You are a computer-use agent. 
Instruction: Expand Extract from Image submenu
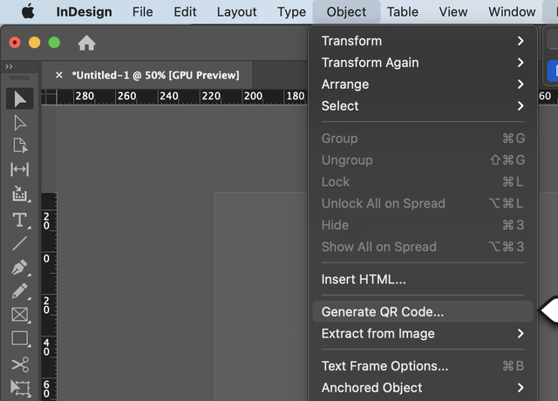(423, 333)
